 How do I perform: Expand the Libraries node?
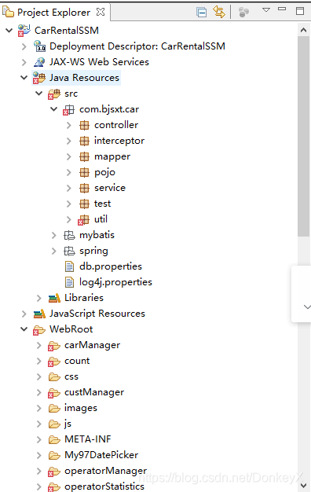(39, 298)
